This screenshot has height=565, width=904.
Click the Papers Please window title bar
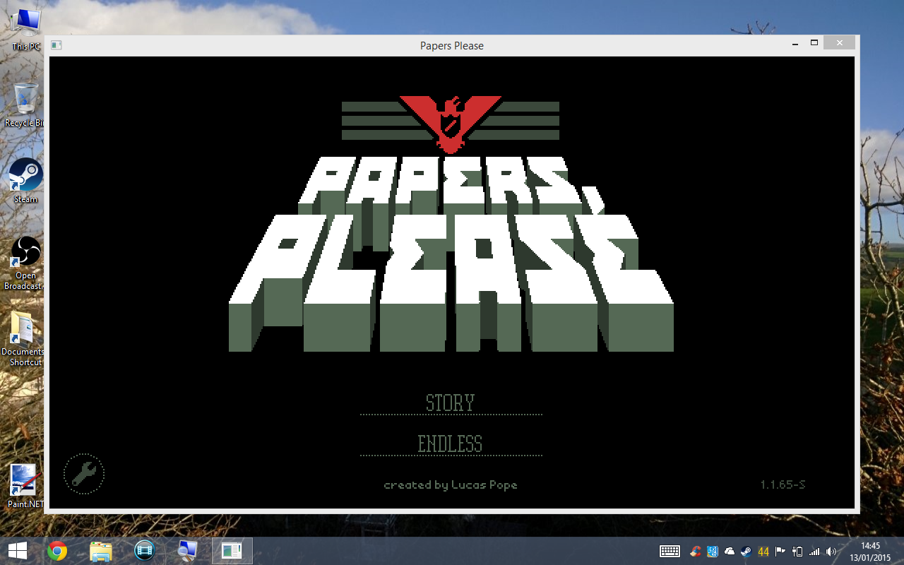coord(452,45)
